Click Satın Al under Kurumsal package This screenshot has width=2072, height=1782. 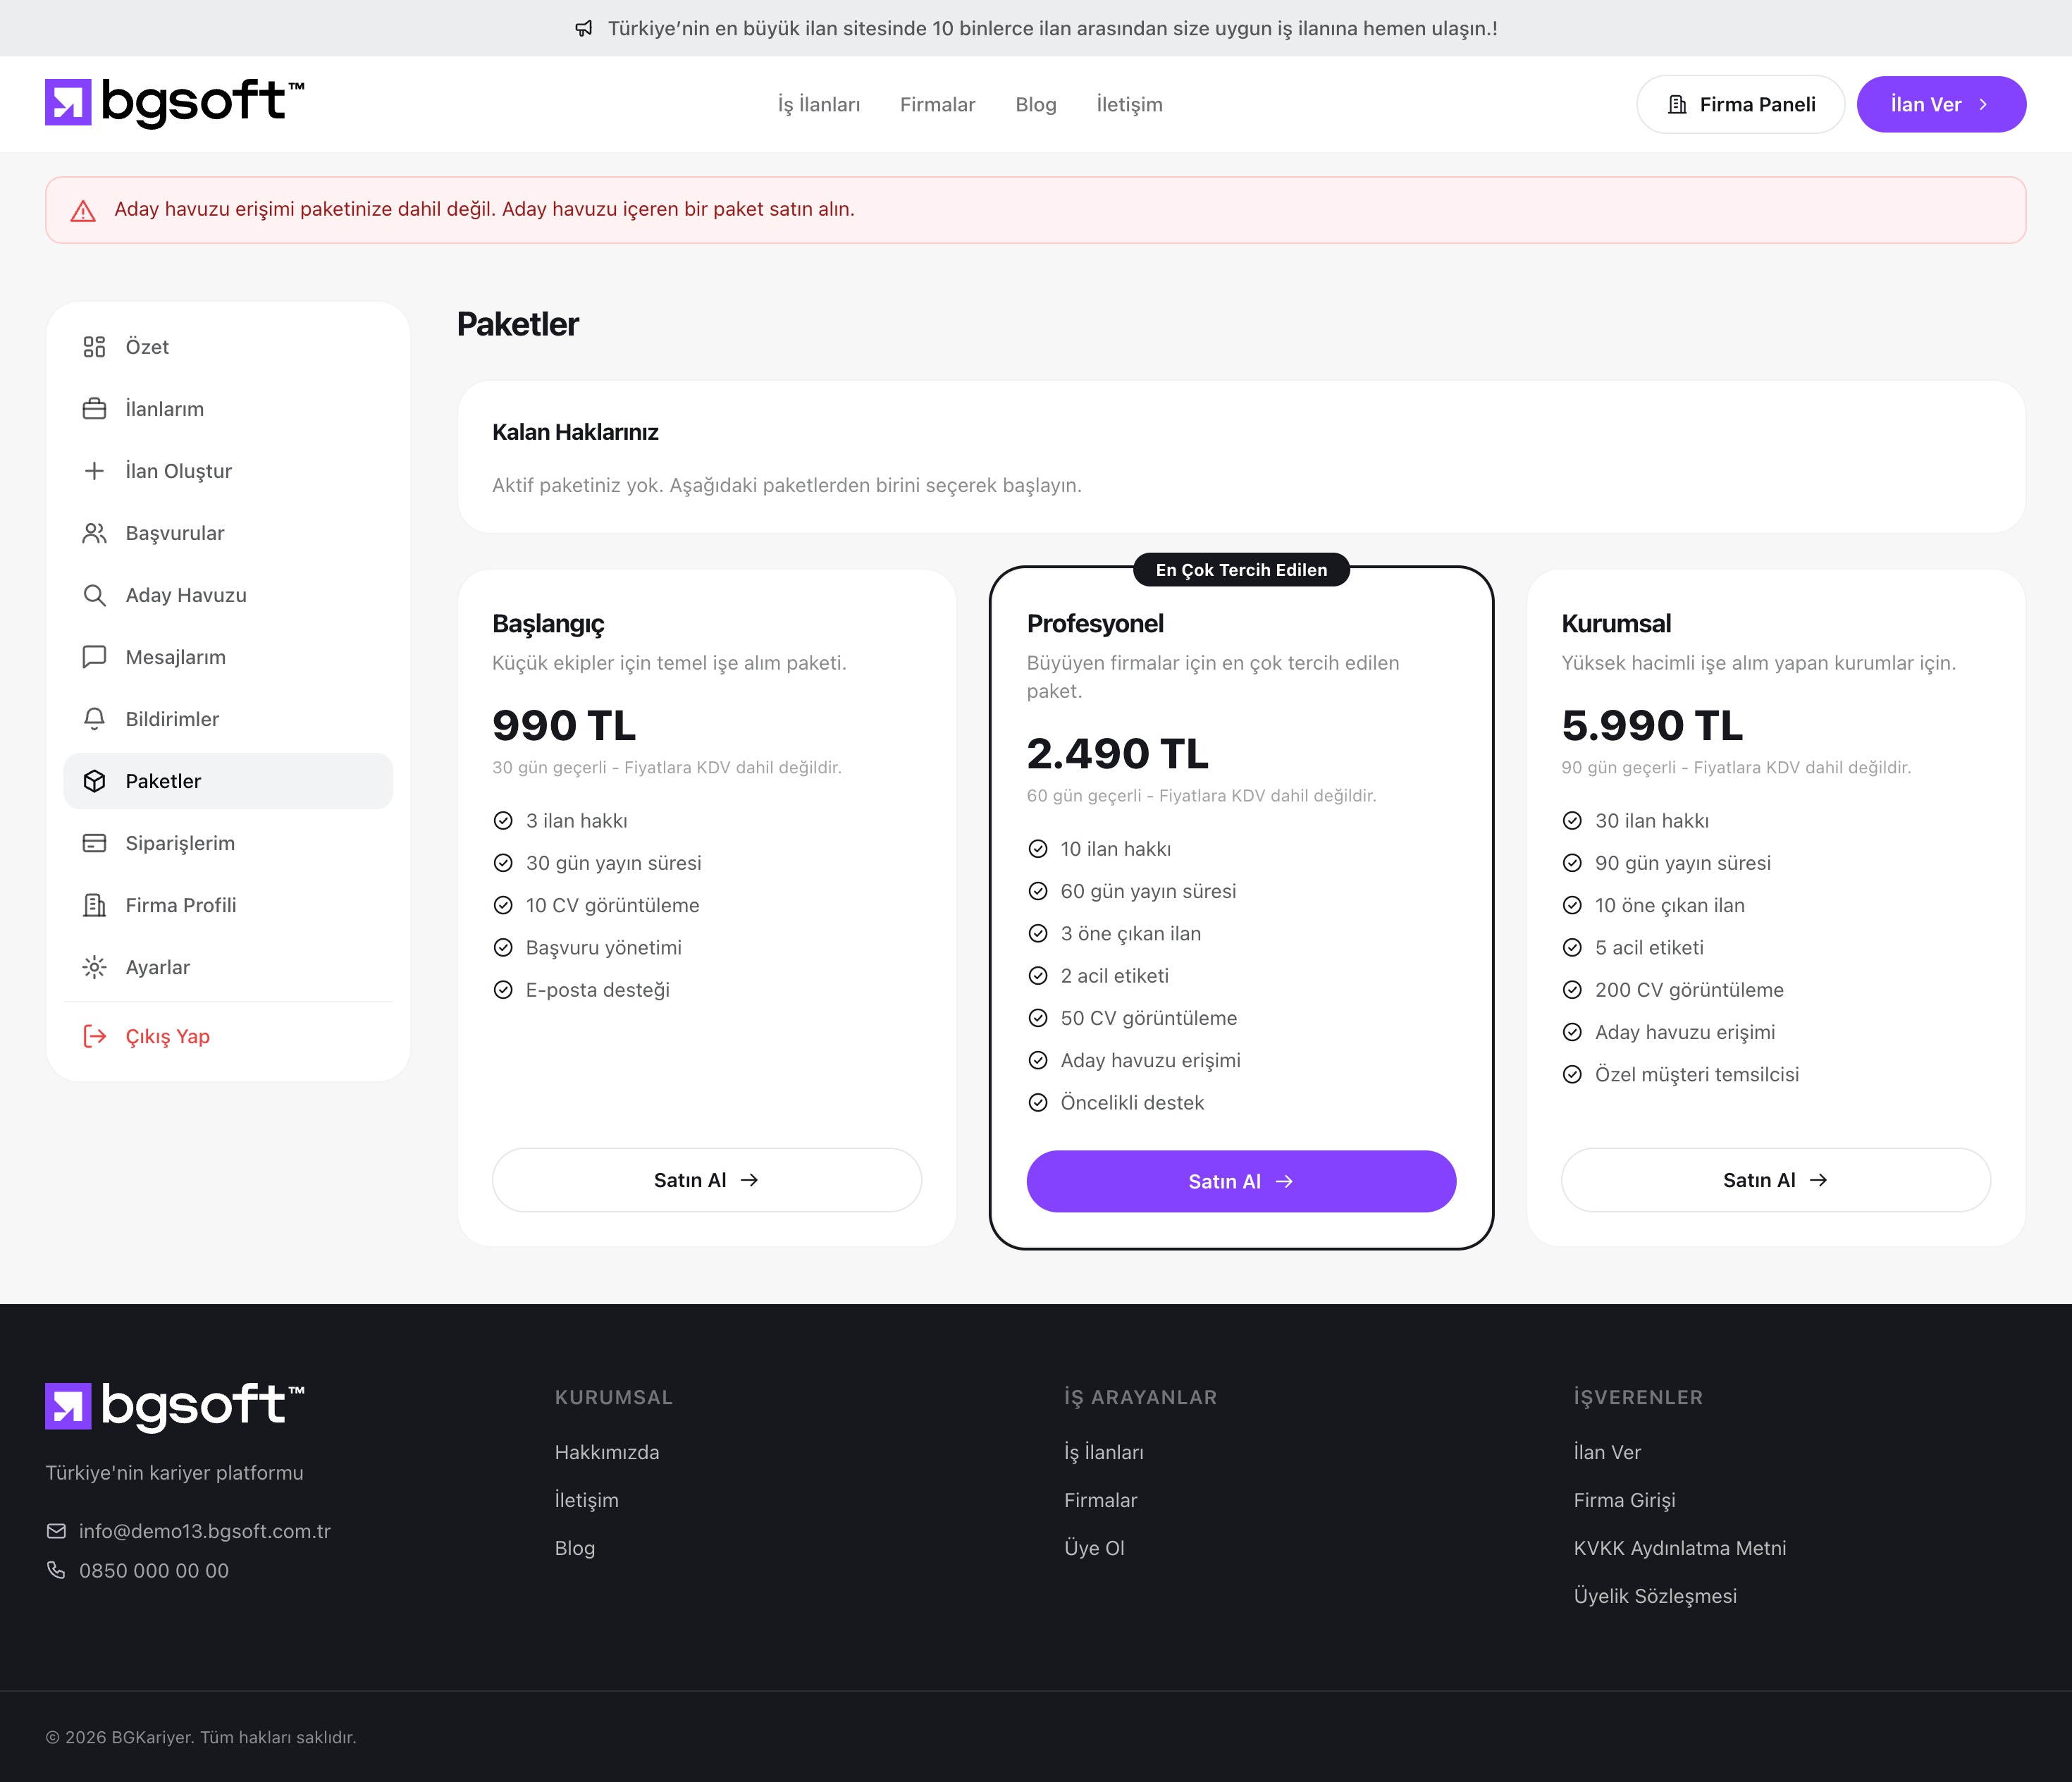[1775, 1180]
